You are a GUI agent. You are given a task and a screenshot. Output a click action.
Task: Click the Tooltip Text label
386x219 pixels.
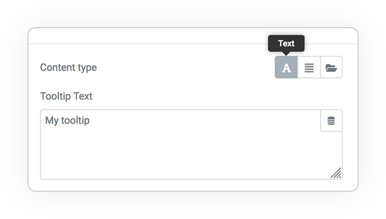(x=66, y=96)
